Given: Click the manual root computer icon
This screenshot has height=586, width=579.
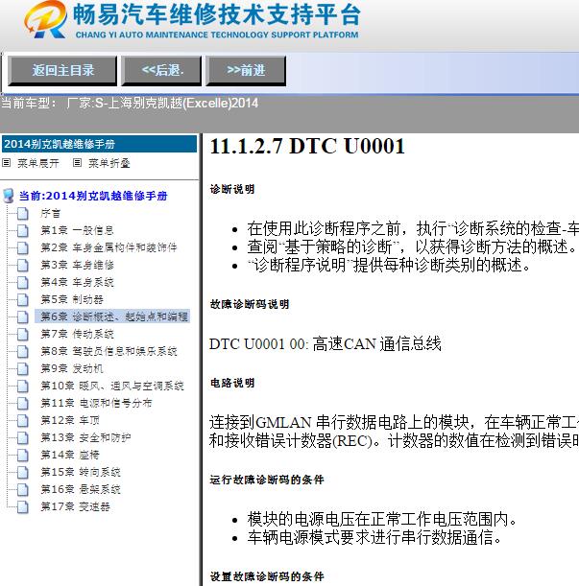Looking at the screenshot, I should coord(9,196).
